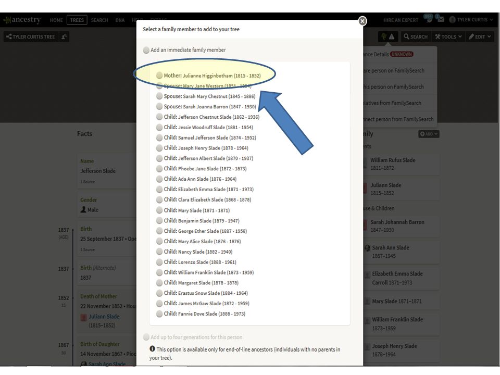Pick Child Mary Alice Slade
The width and height of the screenshot is (500, 375).
(159, 241)
